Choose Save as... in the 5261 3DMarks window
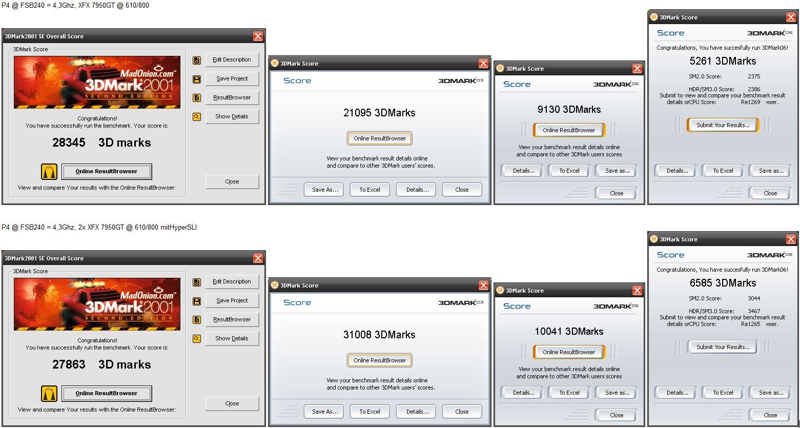 771,171
